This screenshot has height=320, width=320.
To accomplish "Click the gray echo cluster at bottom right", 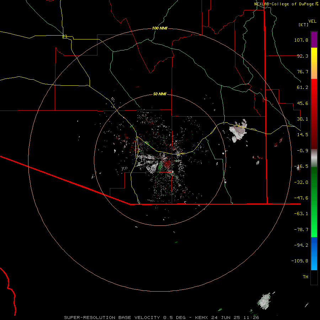I will tap(265, 301).
